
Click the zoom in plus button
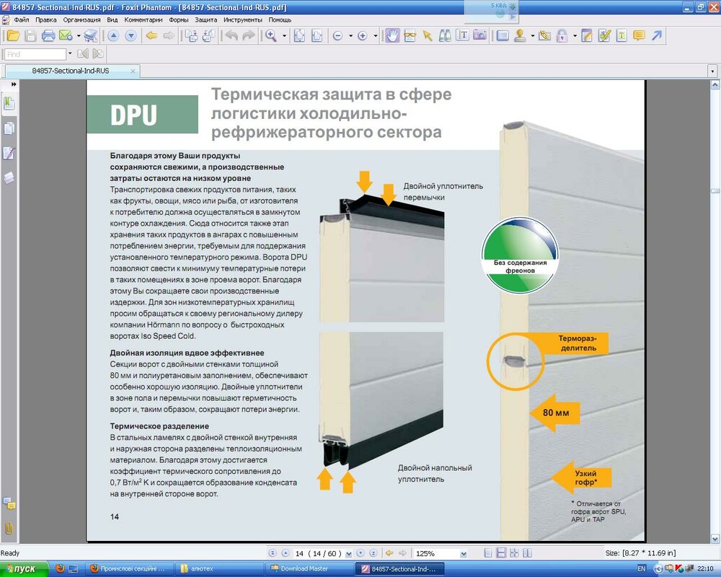click(363, 35)
